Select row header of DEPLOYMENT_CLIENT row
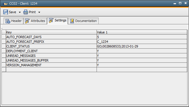The width and height of the screenshot is (189, 107). click(4, 51)
